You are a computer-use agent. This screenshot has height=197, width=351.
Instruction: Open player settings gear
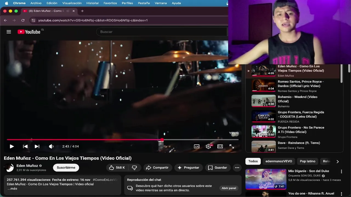(x=208, y=146)
